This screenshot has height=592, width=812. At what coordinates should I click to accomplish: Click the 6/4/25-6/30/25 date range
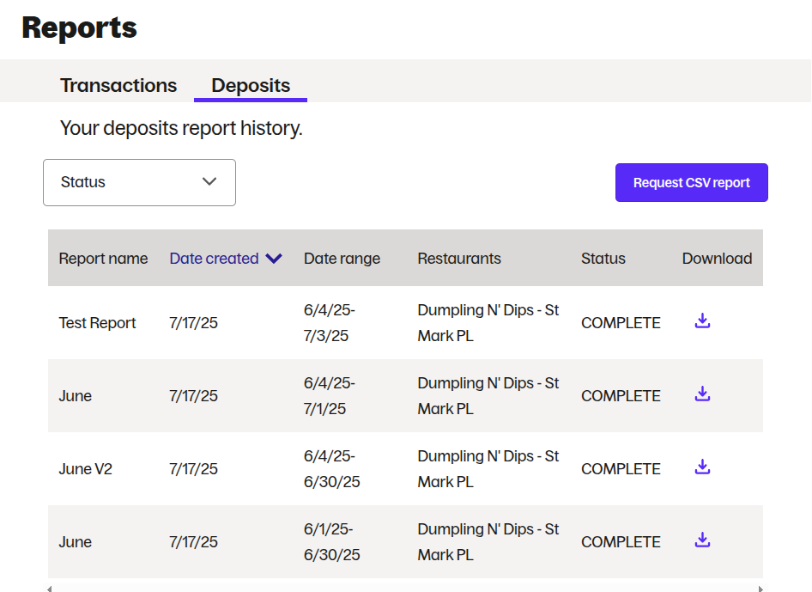[x=331, y=469]
